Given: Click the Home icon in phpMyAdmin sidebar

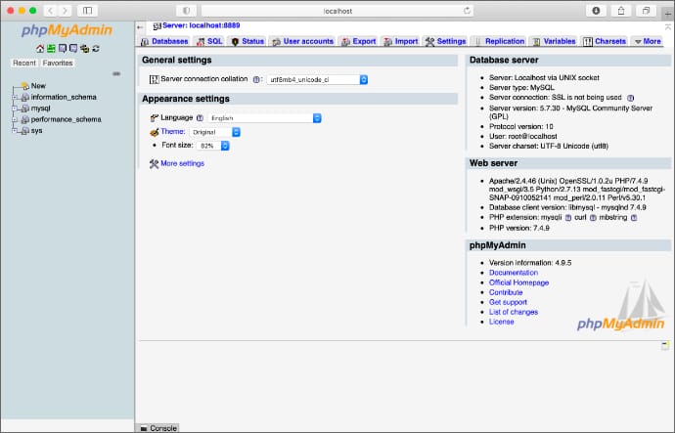Looking at the screenshot, I should tap(40, 48).
